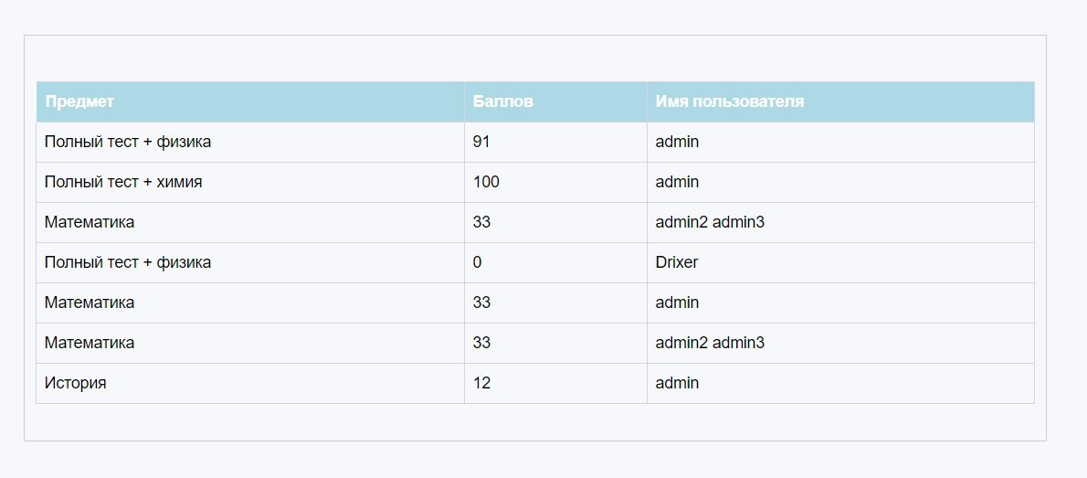The height and width of the screenshot is (478, 1087).
Task: Click the Имя пользователя column header
Action: (x=841, y=102)
